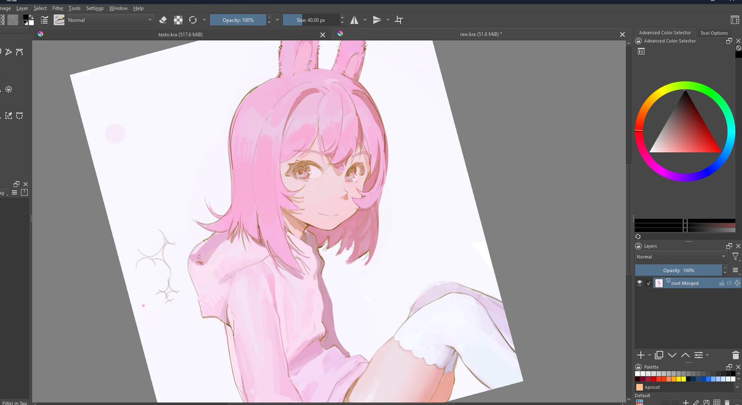Close the testo.kra document tab
The image size is (742, 405).
pyautogui.click(x=322, y=35)
